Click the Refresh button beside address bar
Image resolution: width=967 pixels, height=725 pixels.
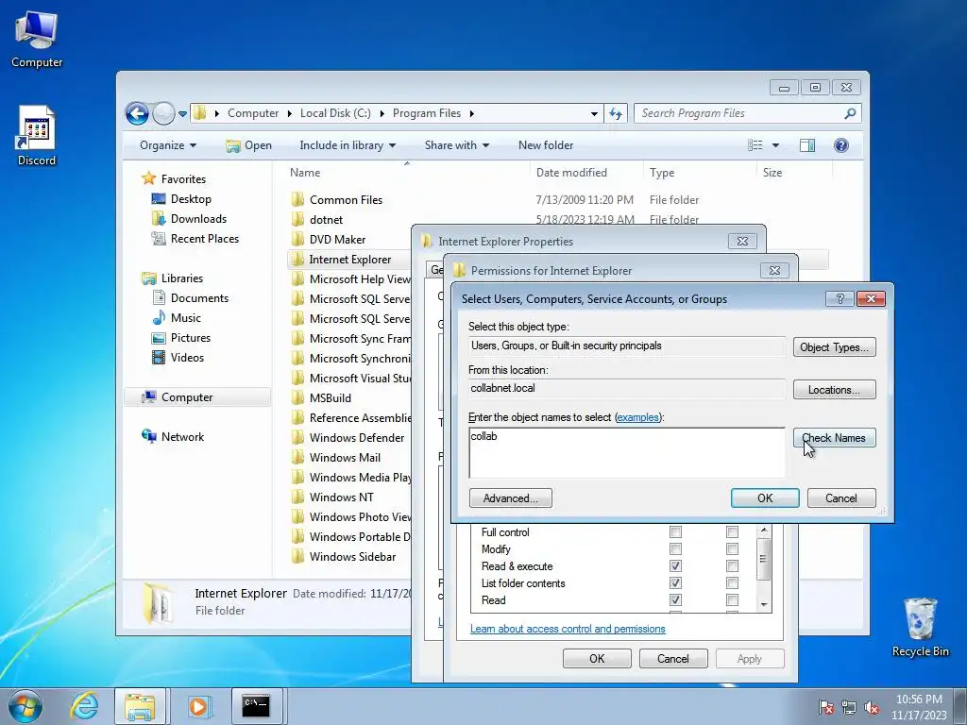click(x=616, y=113)
